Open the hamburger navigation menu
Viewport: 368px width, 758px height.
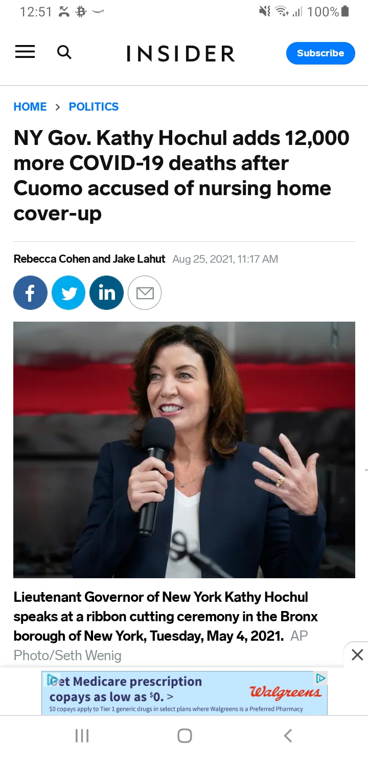coord(25,52)
